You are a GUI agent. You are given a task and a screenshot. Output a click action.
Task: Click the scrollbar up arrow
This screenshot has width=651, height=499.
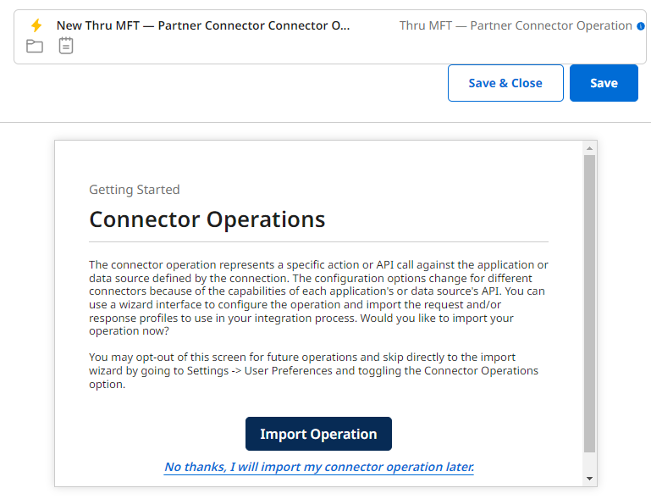tap(589, 148)
